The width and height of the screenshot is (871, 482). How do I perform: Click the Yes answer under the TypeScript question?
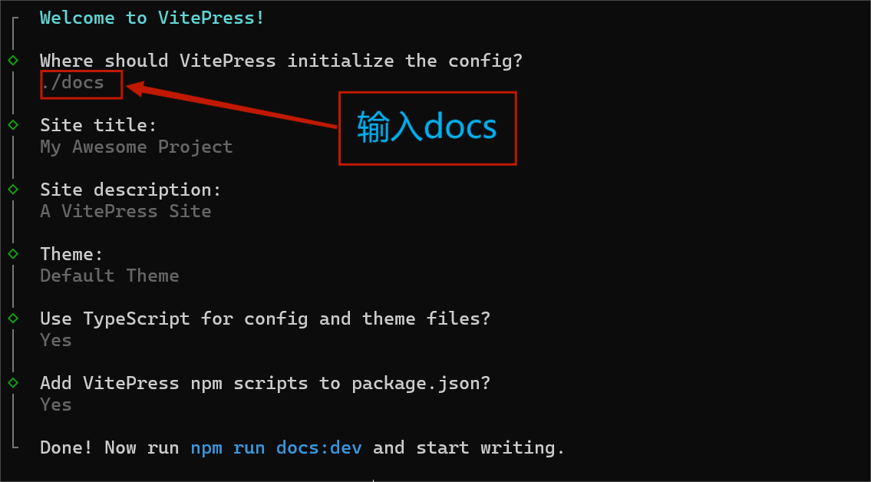56,340
